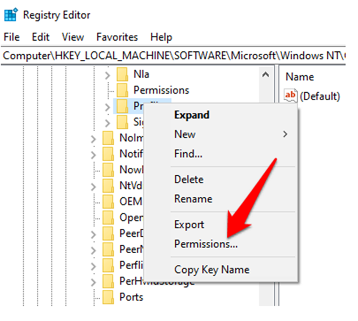Click the Notif key folder icon

[108, 154]
